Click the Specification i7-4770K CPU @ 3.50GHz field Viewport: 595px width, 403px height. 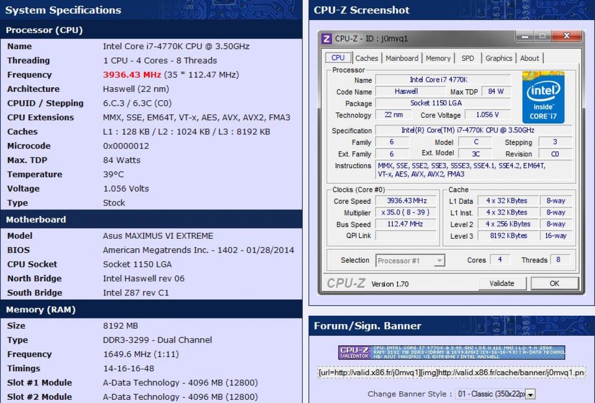474,130
